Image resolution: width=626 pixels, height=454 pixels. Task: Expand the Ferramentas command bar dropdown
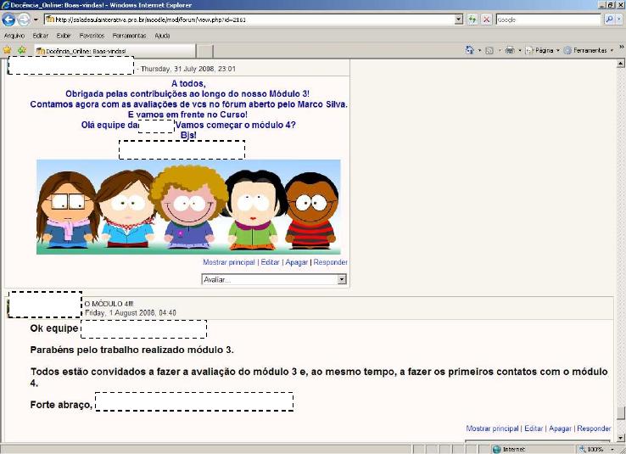click(x=589, y=50)
